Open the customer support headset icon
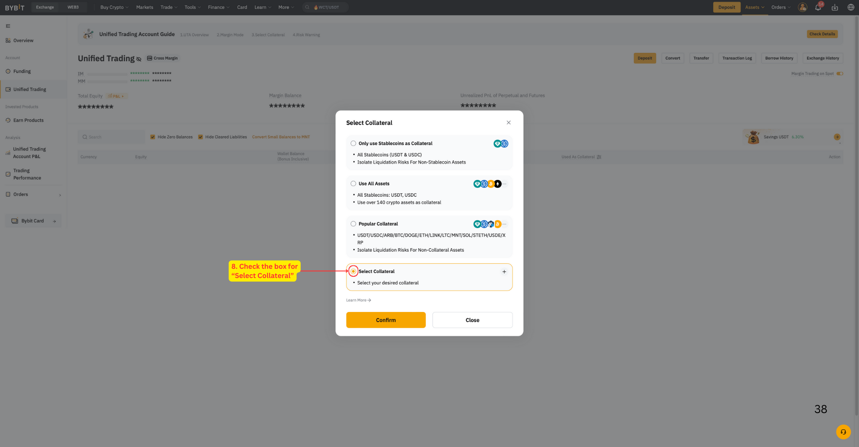Screen dimensions: 859x447 pyautogui.click(x=843, y=432)
